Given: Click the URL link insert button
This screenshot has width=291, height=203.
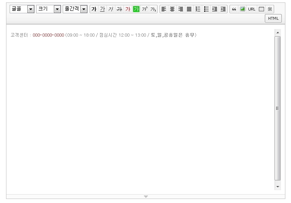Looking at the screenshot, I should pyautogui.click(x=252, y=9).
